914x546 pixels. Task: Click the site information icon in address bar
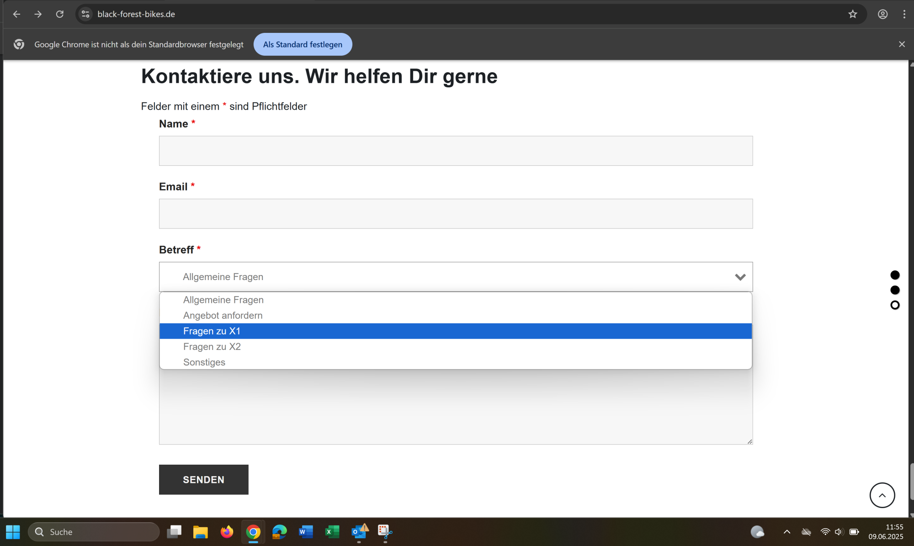tap(85, 14)
